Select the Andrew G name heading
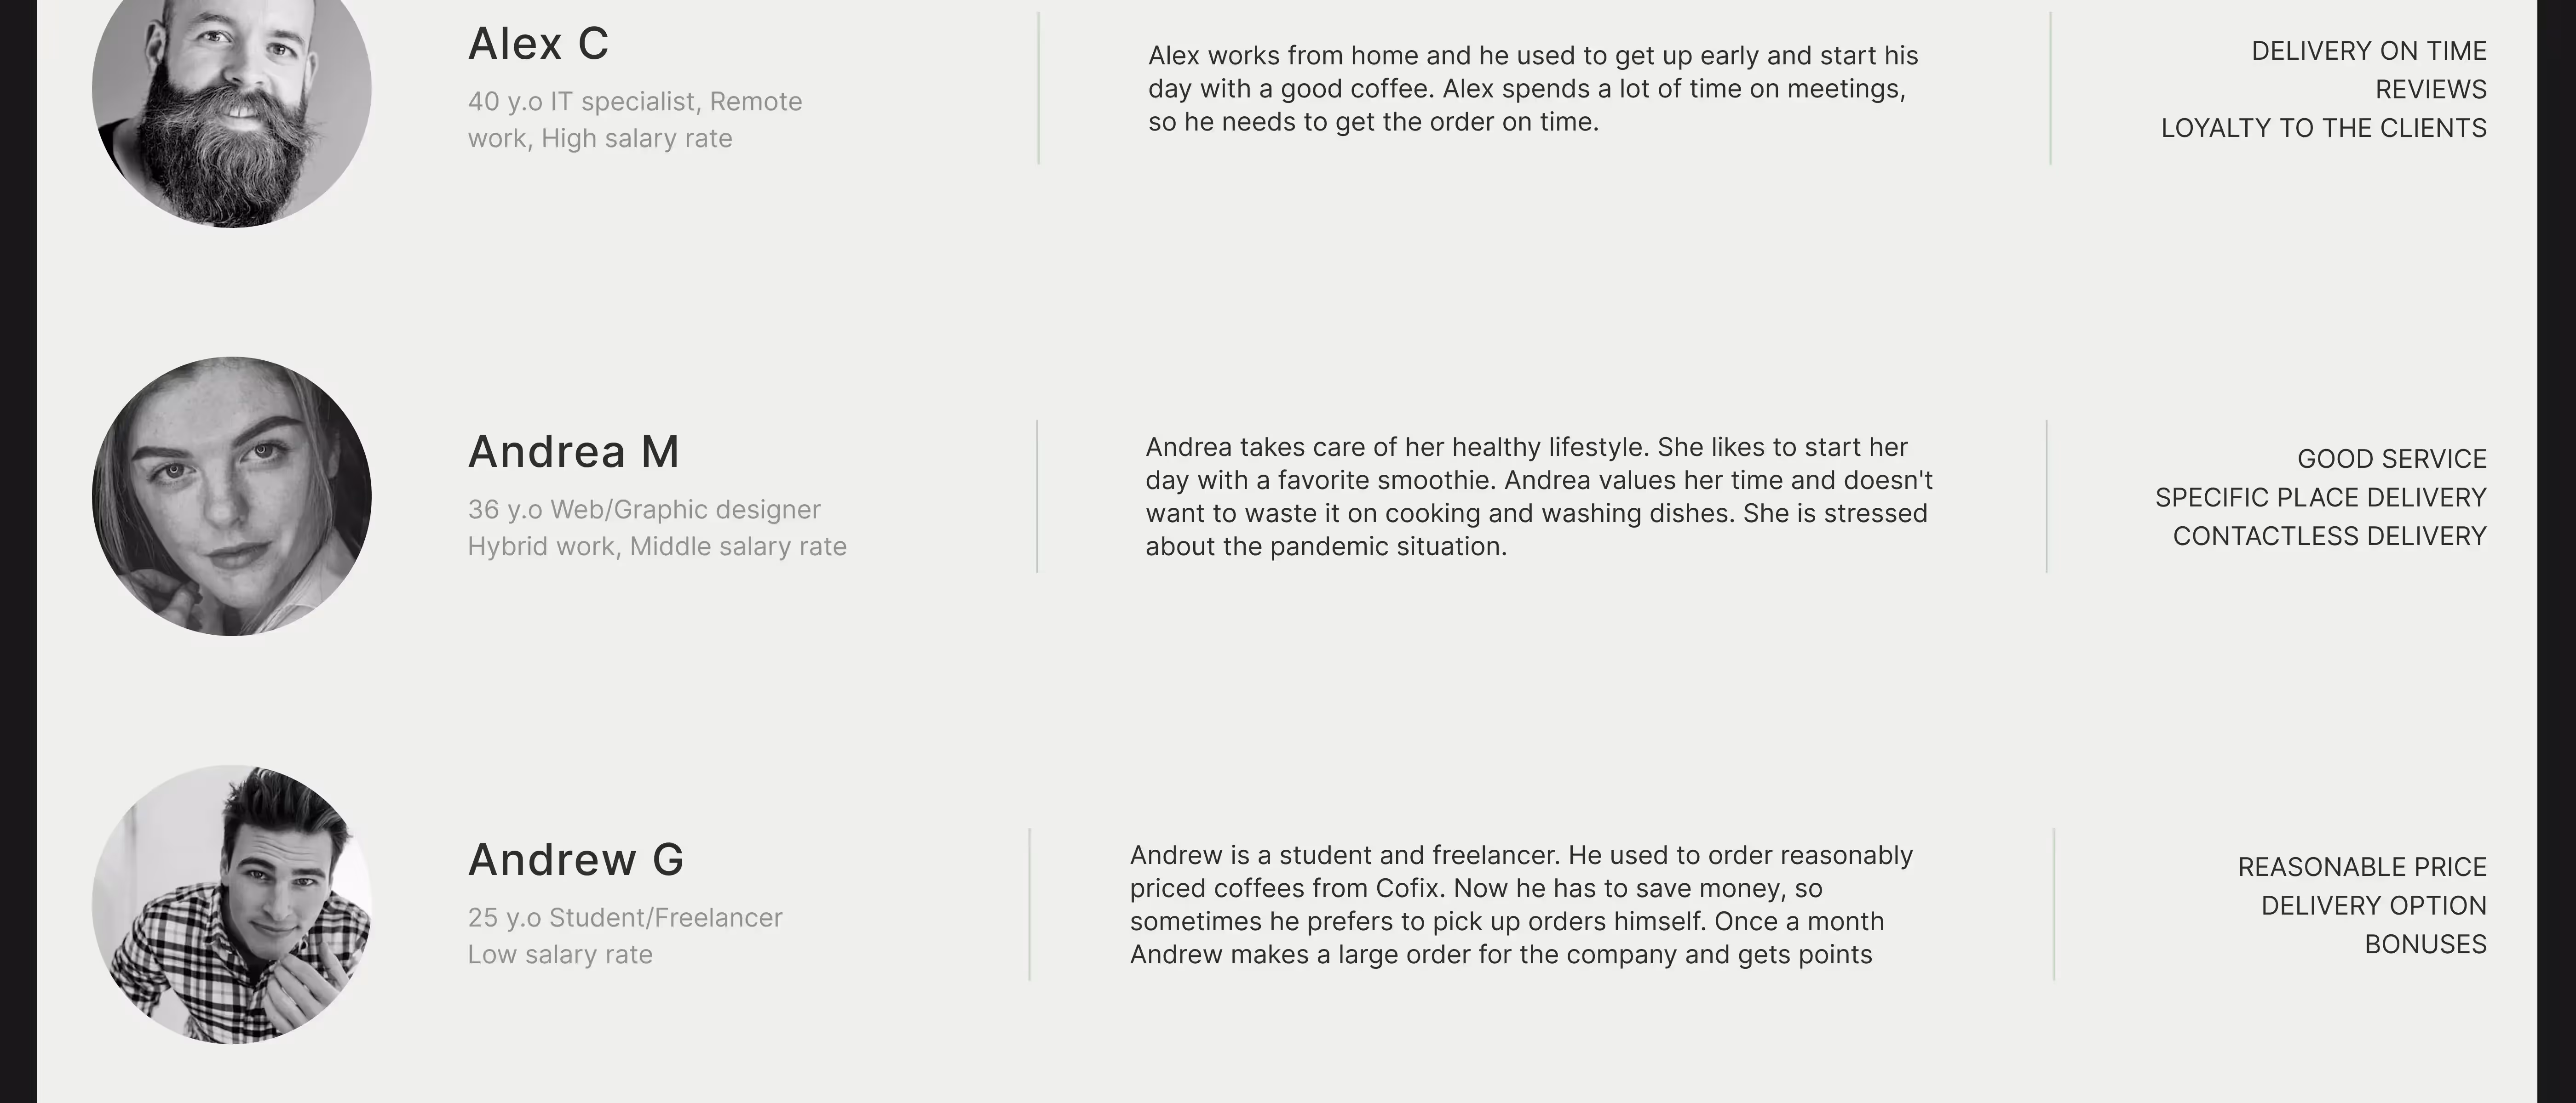This screenshot has height=1103, width=2576. point(576,860)
